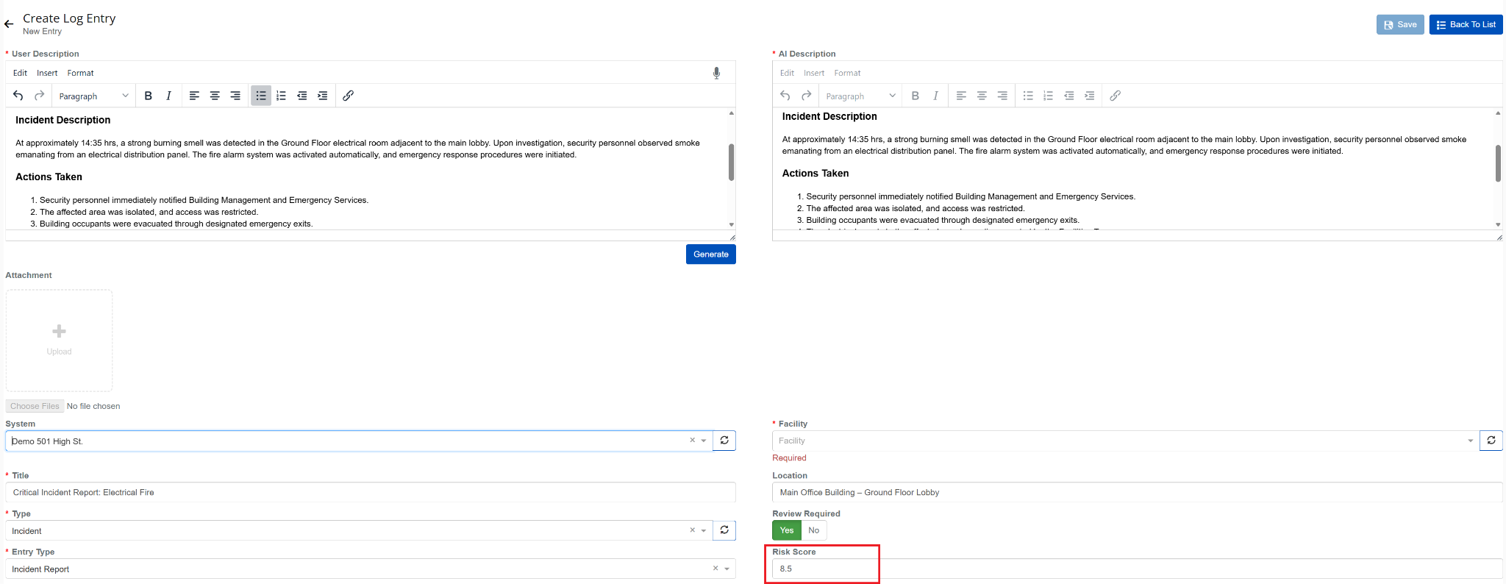Click the Upload attachment box
1506x584 pixels.
click(x=60, y=340)
